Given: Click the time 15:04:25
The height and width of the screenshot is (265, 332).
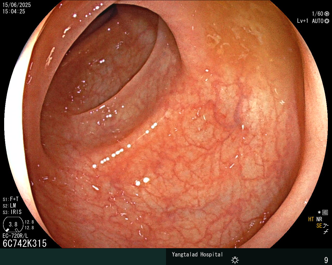Looking at the screenshot, I should [x=14, y=11].
